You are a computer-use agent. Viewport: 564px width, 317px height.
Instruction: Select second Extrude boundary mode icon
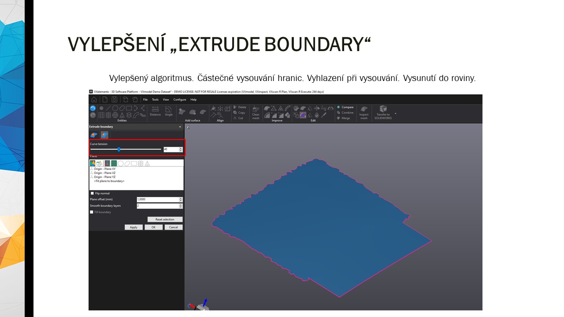(104, 135)
